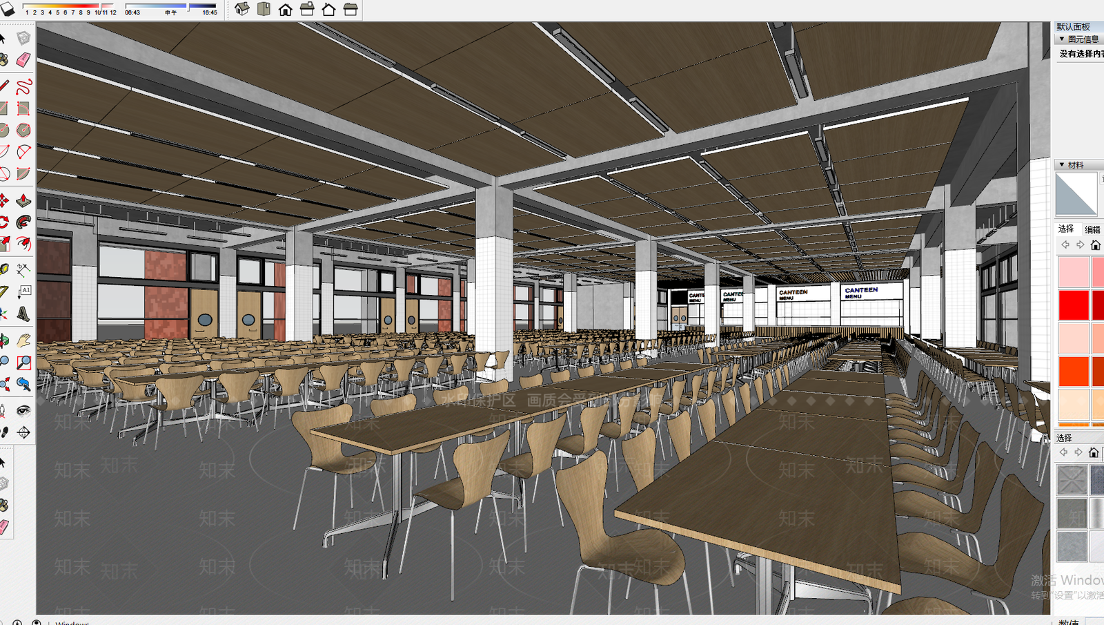Restore previous view with Previous tool

pos(23,384)
